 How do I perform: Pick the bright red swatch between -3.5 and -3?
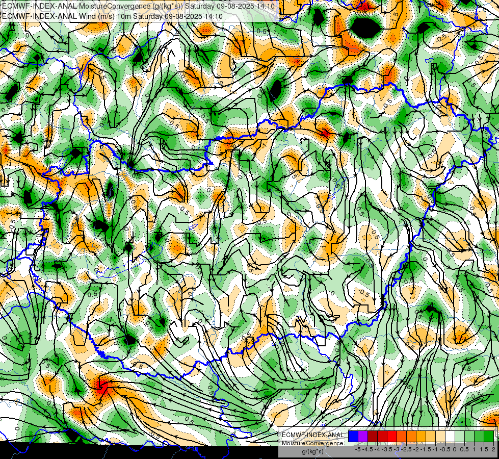point(392,437)
